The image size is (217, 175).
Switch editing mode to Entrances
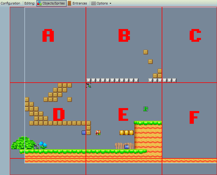(78, 3)
